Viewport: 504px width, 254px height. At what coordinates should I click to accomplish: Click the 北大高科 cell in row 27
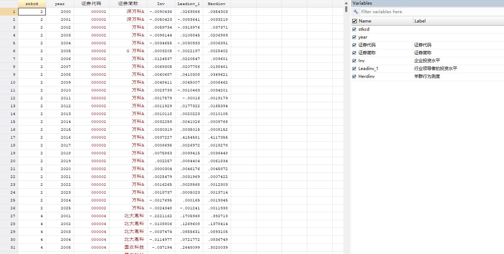pyautogui.click(x=128, y=216)
